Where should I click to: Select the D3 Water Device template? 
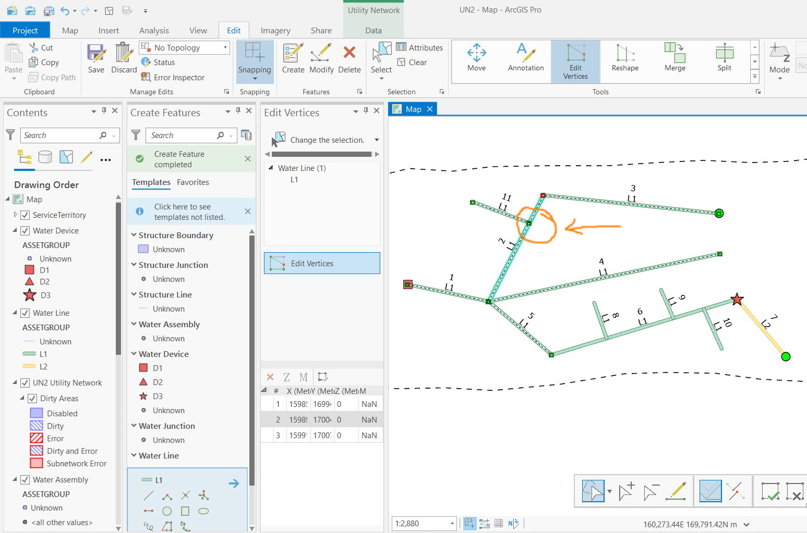click(151, 396)
